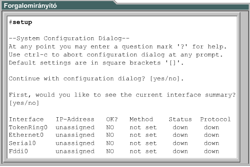Screen dimensions: 250x167
Task: Click the question mark help hint line
Action: pos(118,47)
